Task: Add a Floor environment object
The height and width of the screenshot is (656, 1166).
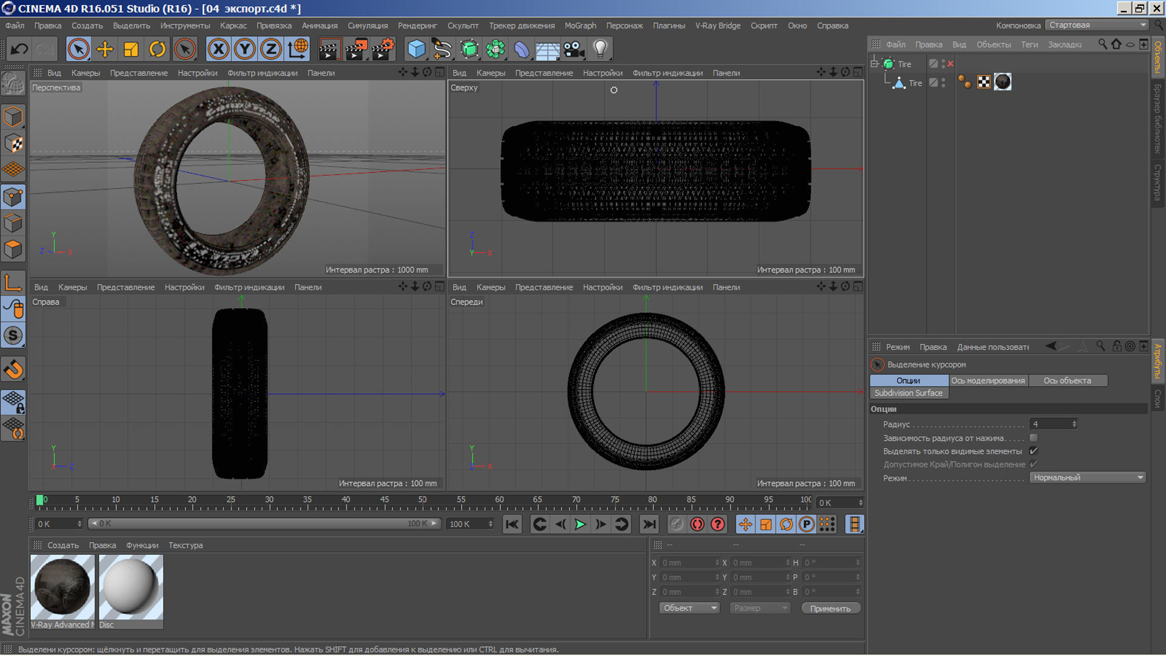Action: pyautogui.click(x=548, y=49)
